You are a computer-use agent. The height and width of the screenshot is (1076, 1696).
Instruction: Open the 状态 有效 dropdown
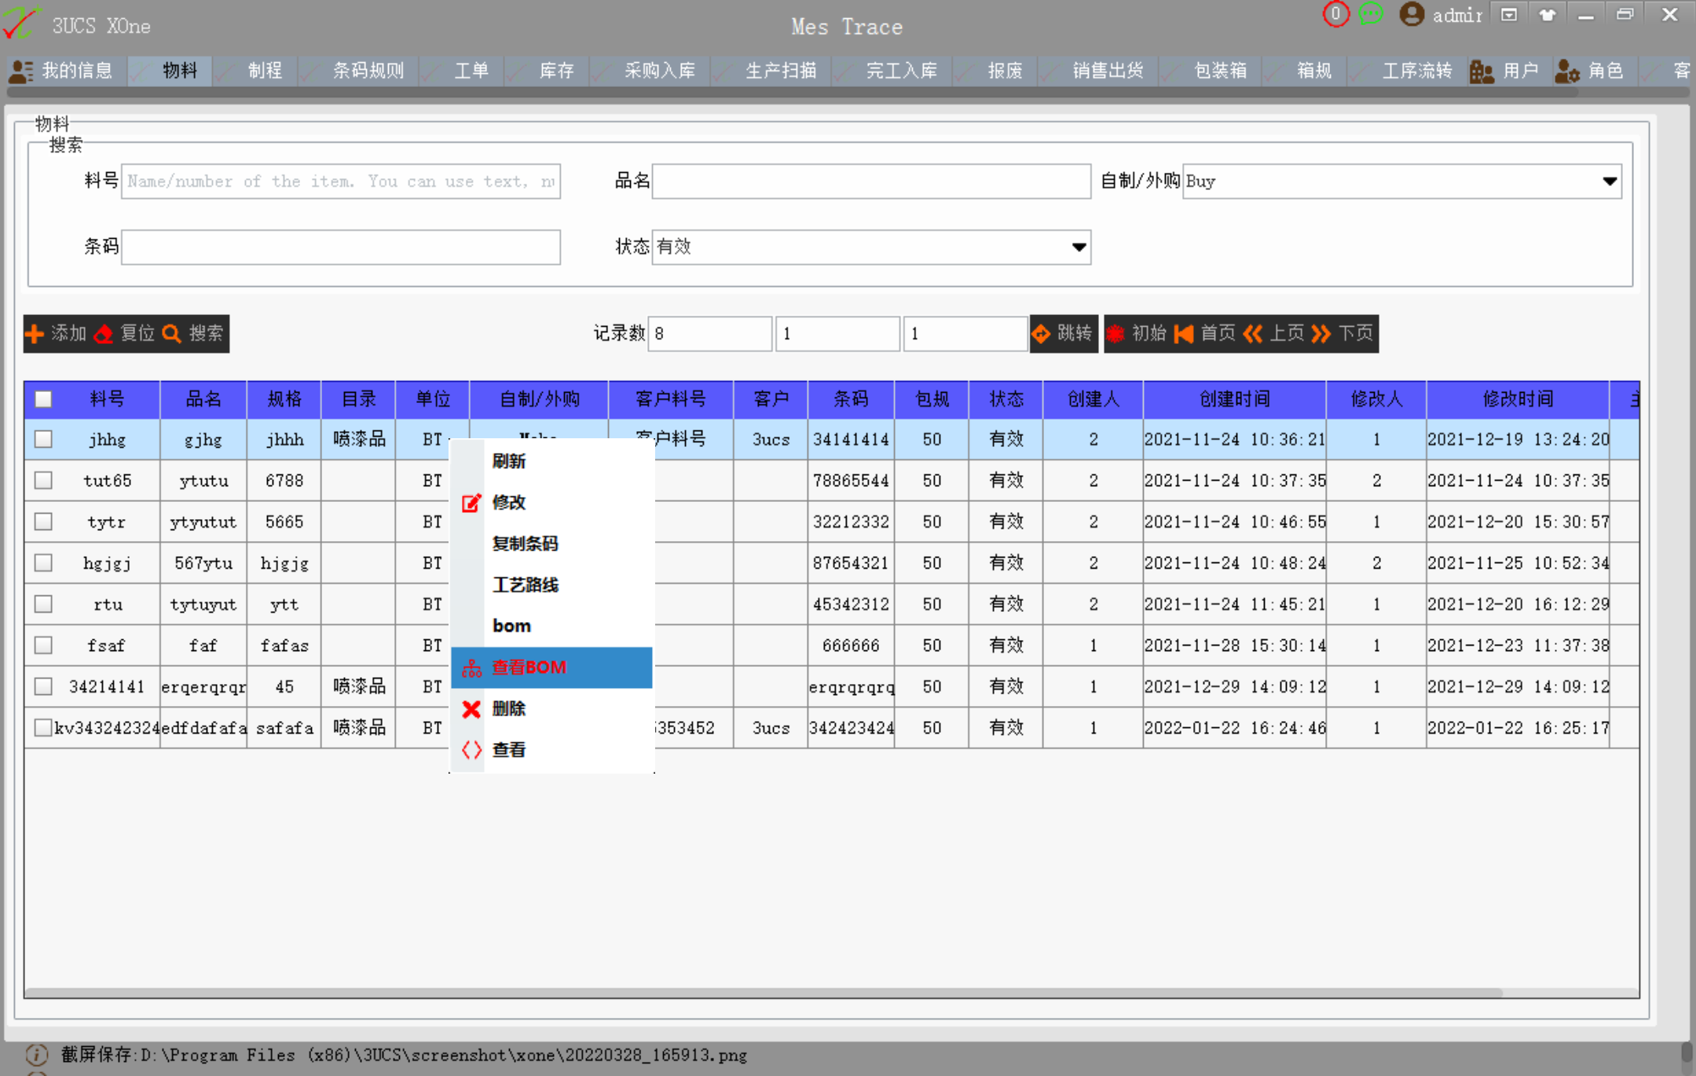click(x=871, y=247)
